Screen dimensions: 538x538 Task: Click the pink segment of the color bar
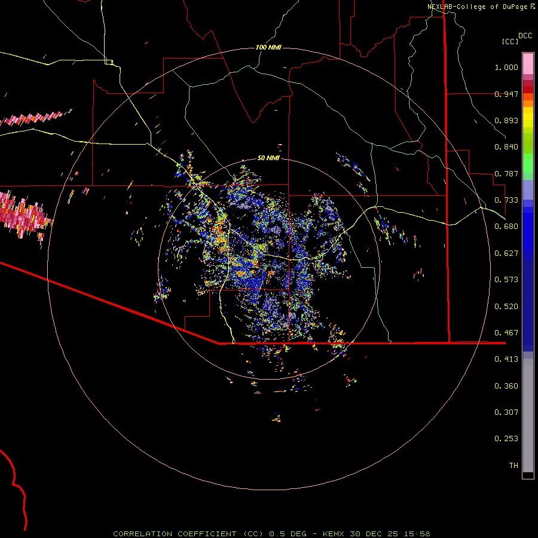coord(528,63)
